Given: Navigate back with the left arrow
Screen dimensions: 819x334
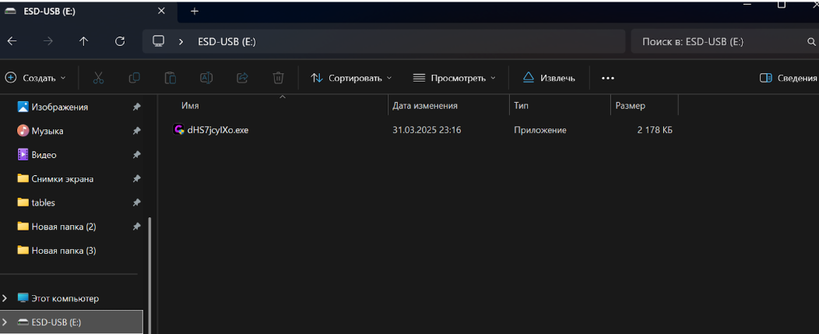Looking at the screenshot, I should click(x=12, y=41).
